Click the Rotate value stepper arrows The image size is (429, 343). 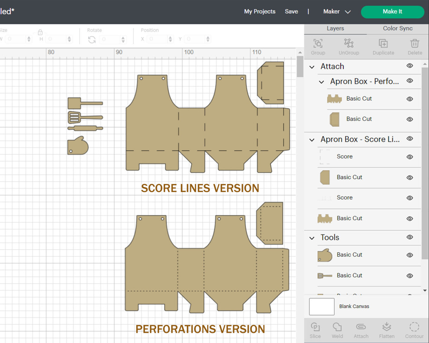pos(123,40)
